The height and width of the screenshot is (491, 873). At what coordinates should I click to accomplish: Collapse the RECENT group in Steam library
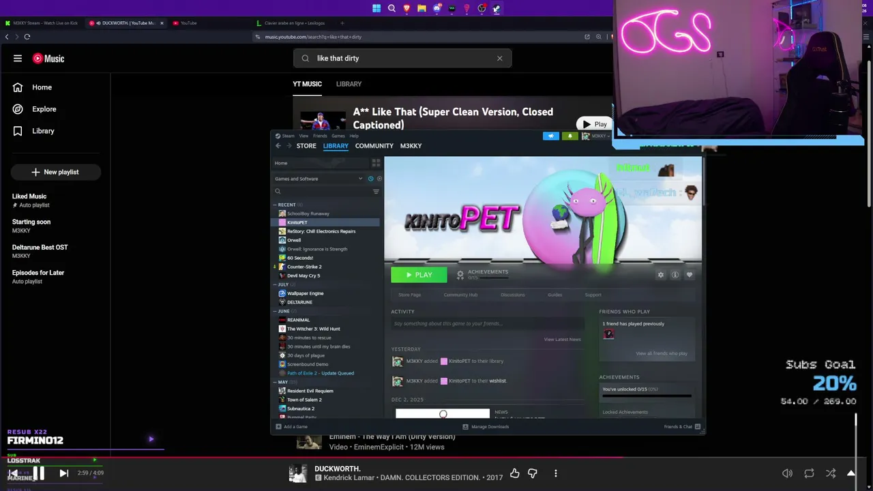(x=275, y=205)
